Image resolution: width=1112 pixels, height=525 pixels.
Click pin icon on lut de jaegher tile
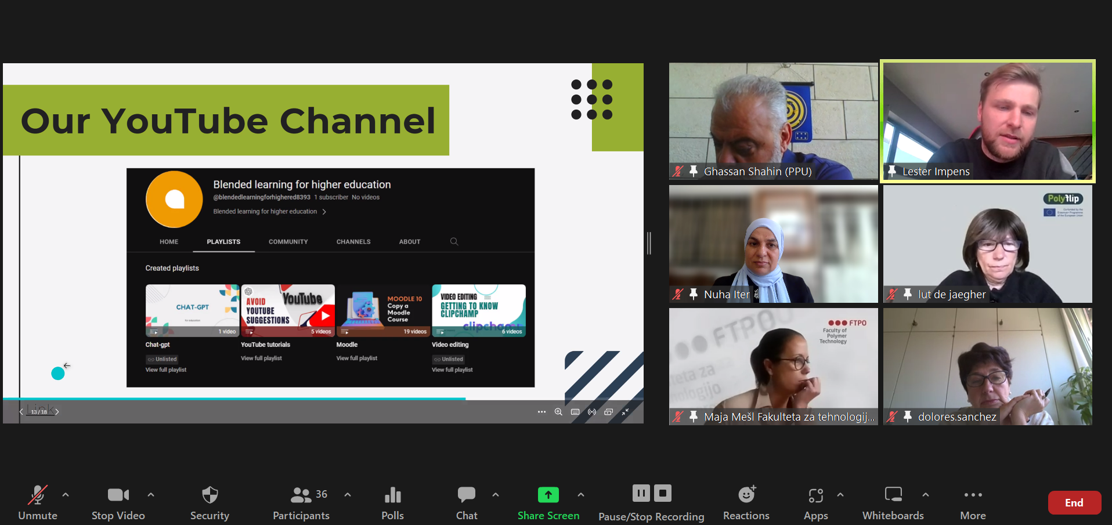coord(908,294)
